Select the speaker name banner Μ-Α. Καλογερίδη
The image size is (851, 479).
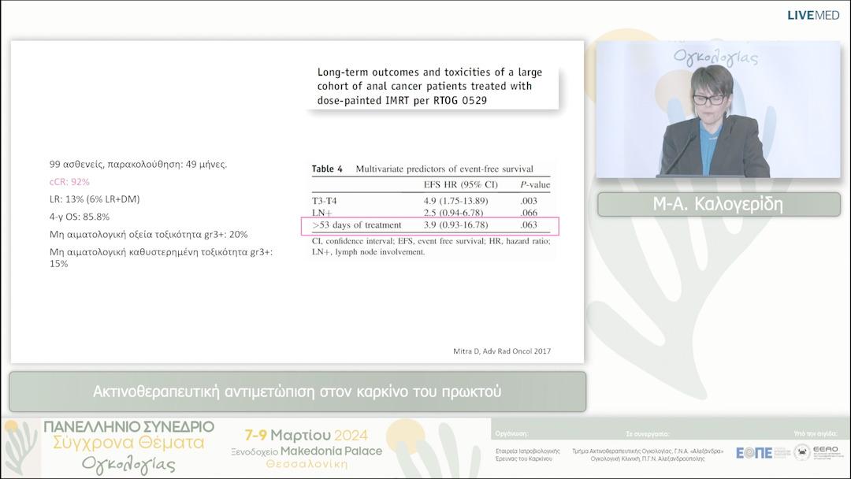click(718, 204)
